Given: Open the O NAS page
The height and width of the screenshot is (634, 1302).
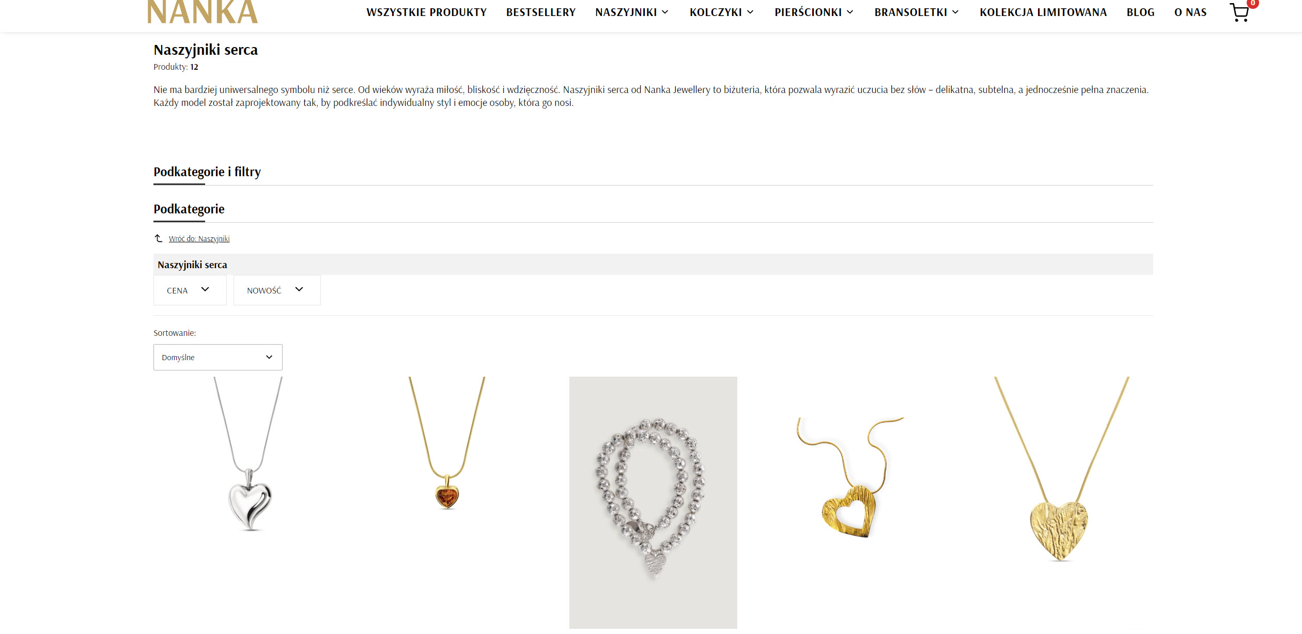Looking at the screenshot, I should (1190, 12).
